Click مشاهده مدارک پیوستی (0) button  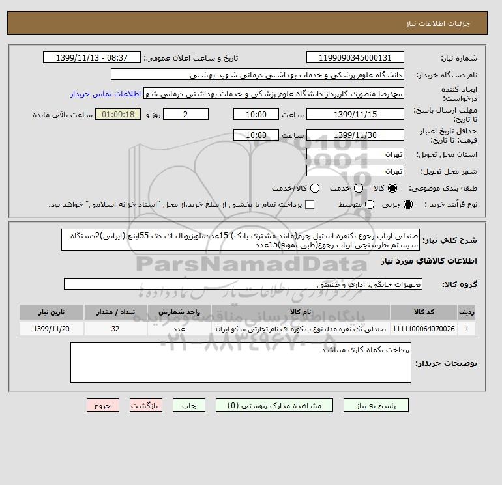(274, 406)
